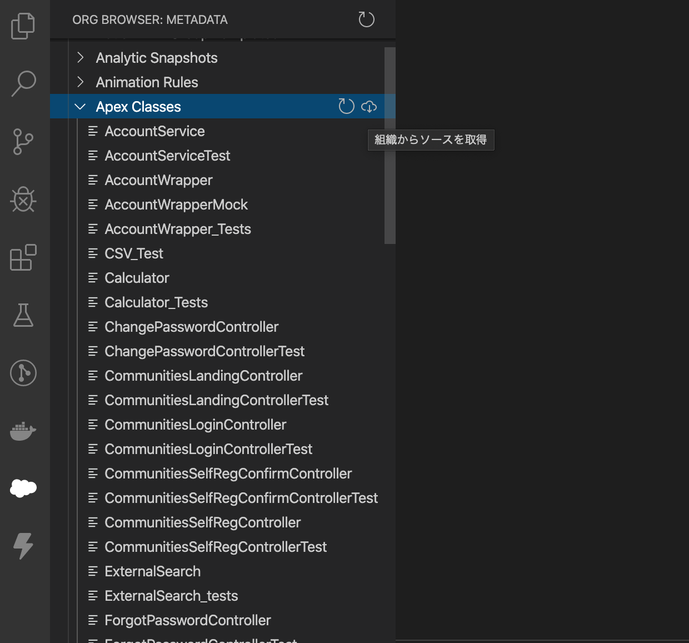The width and height of the screenshot is (689, 643).
Task: Open the Search view icon
Action: click(23, 83)
